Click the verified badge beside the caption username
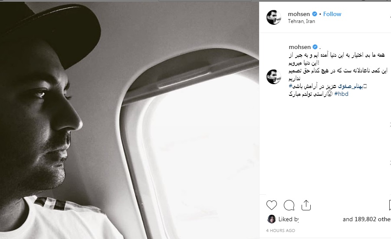391x239 pixels. (315, 47)
